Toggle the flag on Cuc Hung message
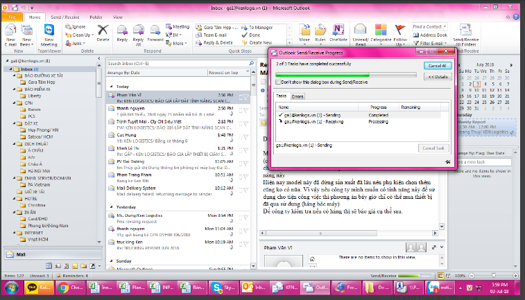 coord(246,137)
